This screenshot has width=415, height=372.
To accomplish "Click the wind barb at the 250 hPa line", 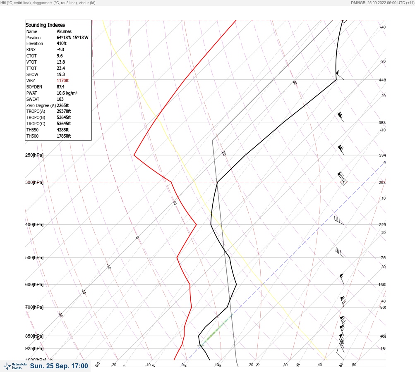I will (341, 150).
